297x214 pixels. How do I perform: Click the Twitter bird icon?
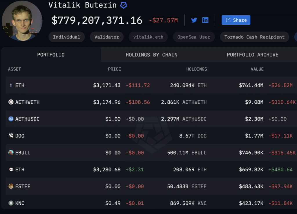pyautogui.click(x=194, y=20)
